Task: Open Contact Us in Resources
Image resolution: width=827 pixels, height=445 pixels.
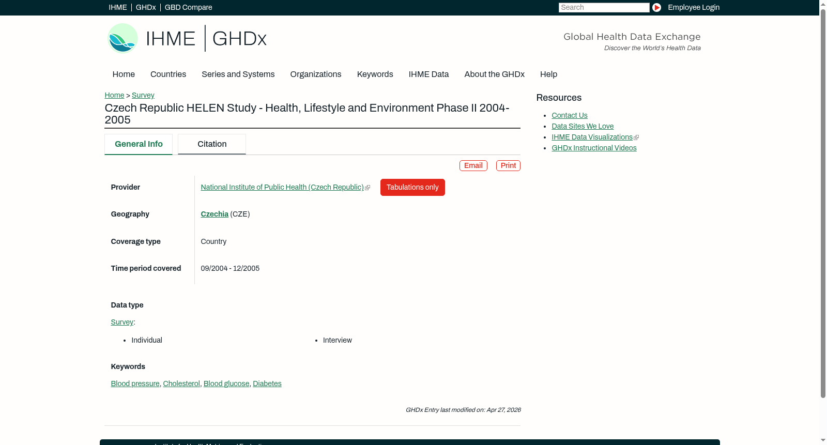Action: click(570, 115)
